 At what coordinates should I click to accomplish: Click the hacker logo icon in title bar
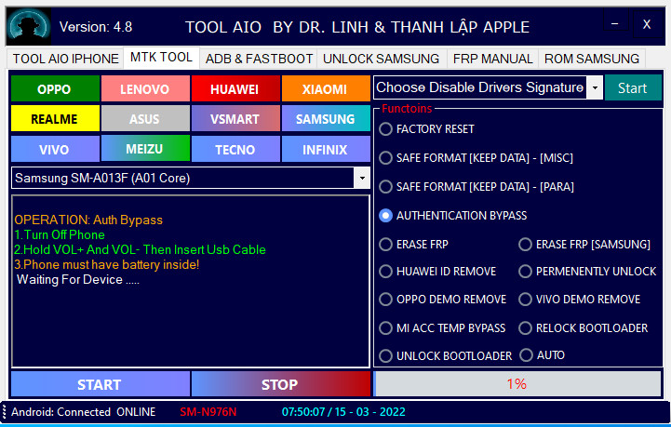click(28, 27)
